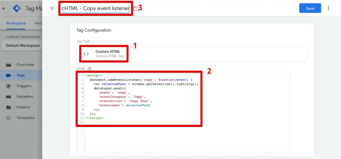Image resolution: width=341 pixels, height=159 pixels.
Task: Open the three-dot more options menu
Action: pos(328,8)
